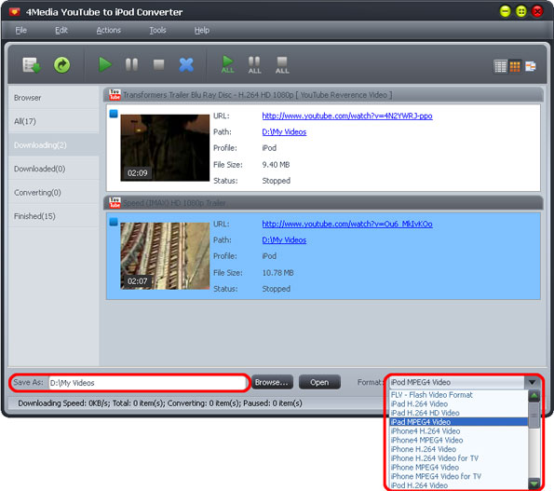Choose FLV - Flash Video Format
This screenshot has height=491, width=554.
(x=459, y=395)
